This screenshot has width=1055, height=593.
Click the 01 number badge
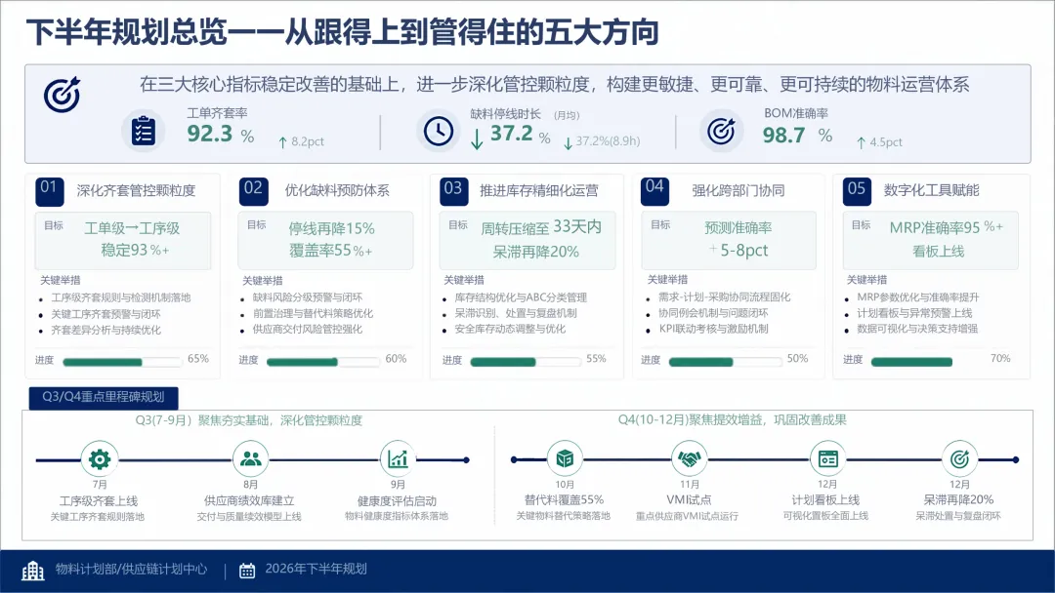[49, 191]
